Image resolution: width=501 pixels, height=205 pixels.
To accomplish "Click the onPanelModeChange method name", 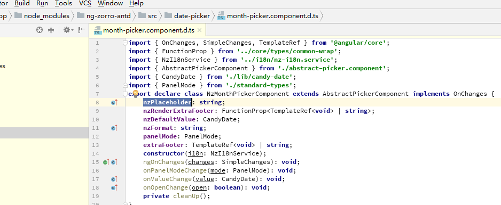I will 175,170.
